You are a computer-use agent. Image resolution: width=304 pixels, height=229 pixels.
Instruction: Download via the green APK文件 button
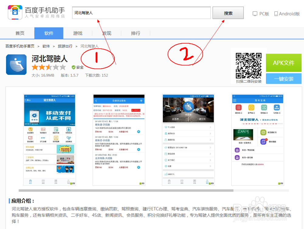click(x=284, y=63)
